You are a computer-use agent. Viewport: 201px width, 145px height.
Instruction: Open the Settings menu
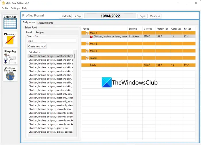point(15,8)
